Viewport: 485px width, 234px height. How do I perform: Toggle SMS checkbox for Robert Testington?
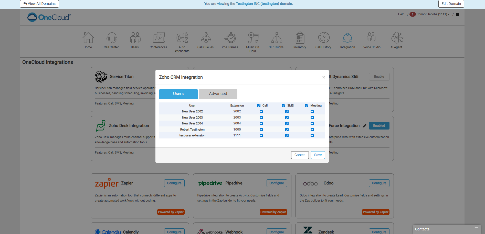pyautogui.click(x=287, y=130)
